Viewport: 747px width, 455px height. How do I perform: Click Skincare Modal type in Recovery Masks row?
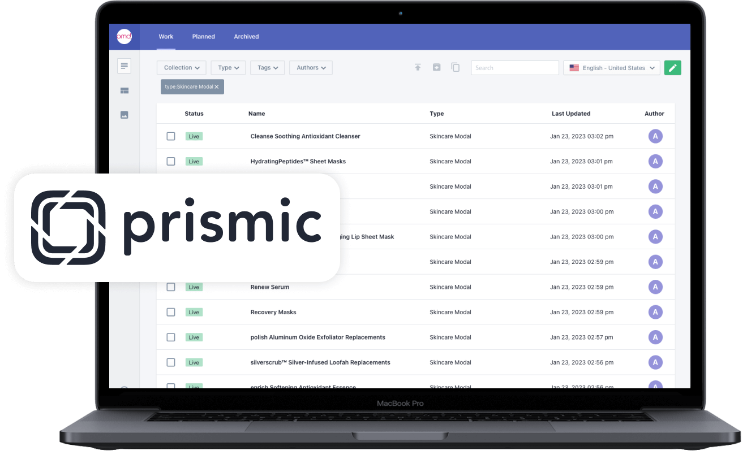pyautogui.click(x=450, y=312)
